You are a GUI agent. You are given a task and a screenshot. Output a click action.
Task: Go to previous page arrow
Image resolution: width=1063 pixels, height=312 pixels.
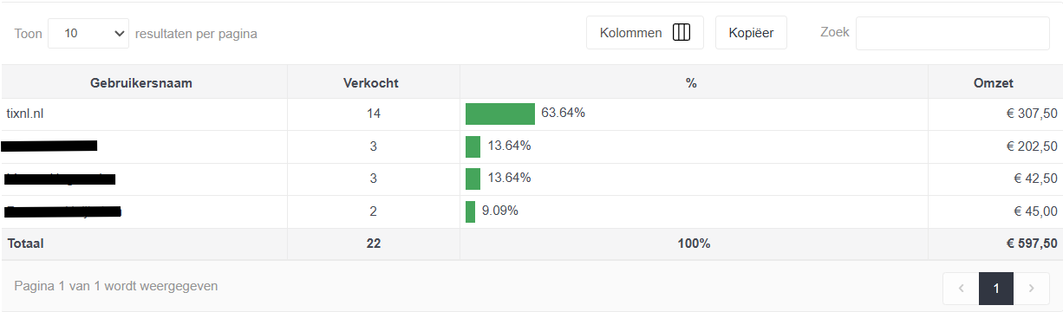962,288
